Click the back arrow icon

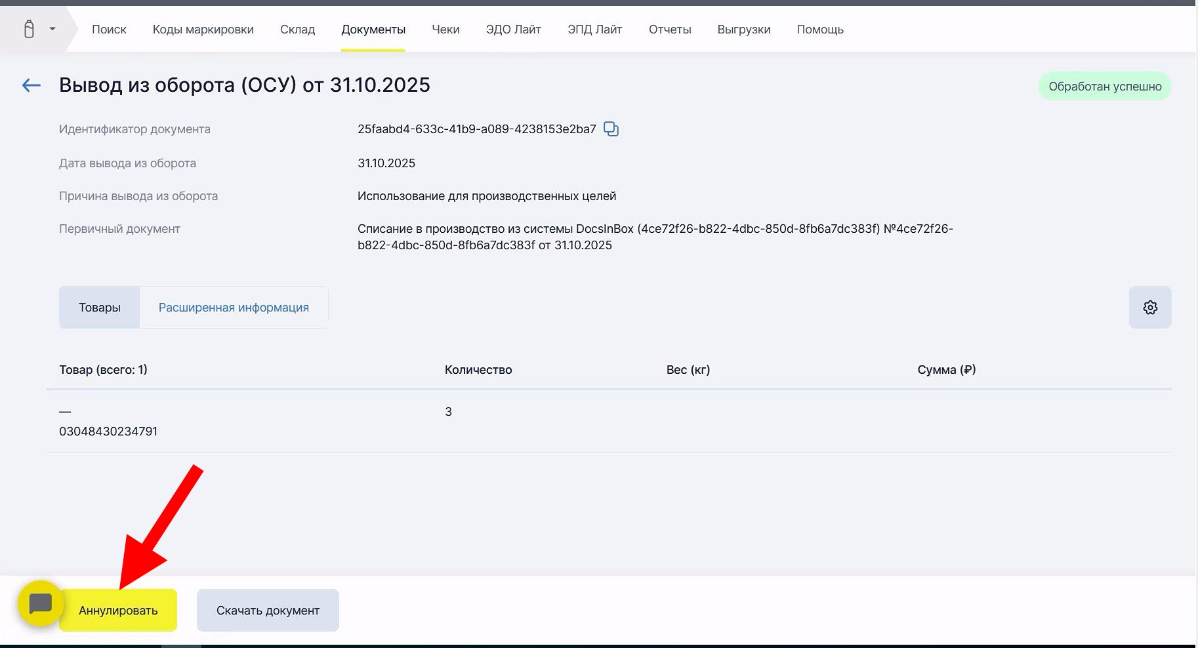(x=31, y=85)
